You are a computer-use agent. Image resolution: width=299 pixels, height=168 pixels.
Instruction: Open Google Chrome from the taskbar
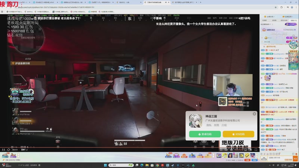click(x=157, y=165)
